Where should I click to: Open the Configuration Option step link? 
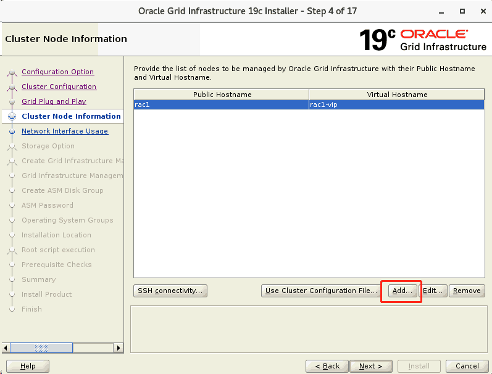(58, 72)
